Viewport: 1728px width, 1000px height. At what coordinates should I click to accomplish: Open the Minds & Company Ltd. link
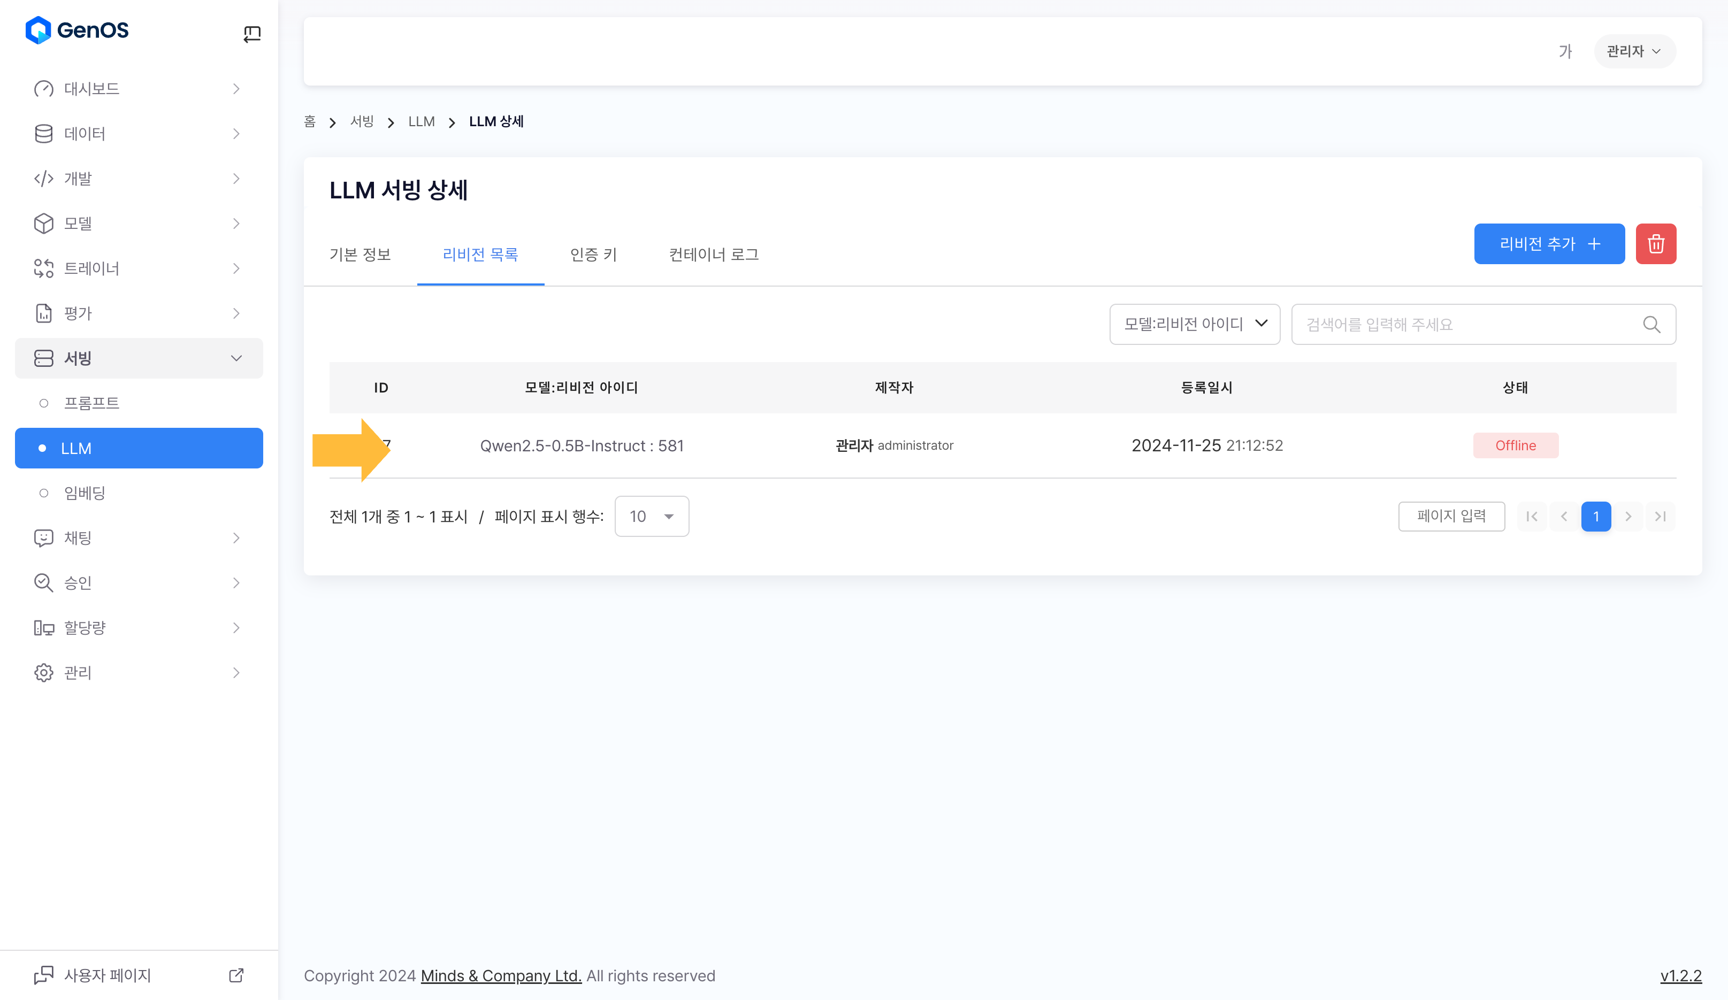tap(501, 975)
